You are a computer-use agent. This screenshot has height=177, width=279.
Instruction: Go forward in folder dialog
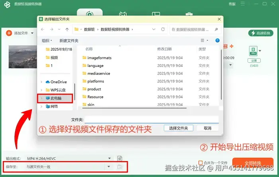(x=51, y=29)
